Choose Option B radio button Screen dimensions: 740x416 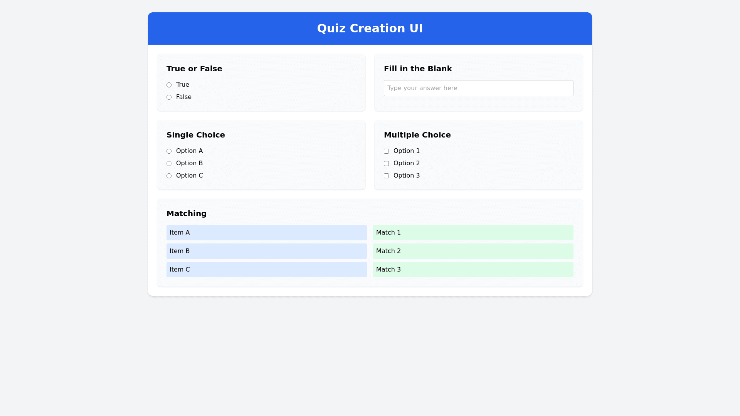[169, 163]
